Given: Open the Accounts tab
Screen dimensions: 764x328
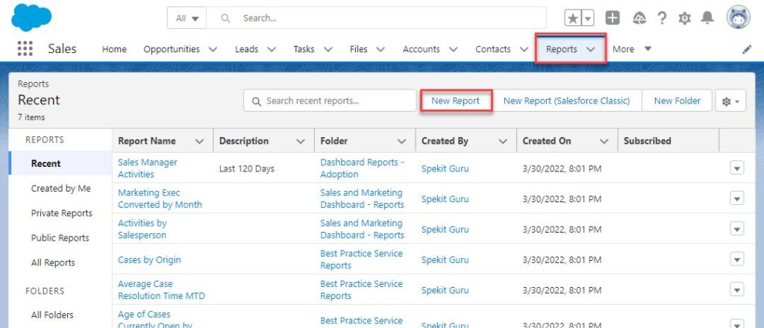Looking at the screenshot, I should (421, 49).
